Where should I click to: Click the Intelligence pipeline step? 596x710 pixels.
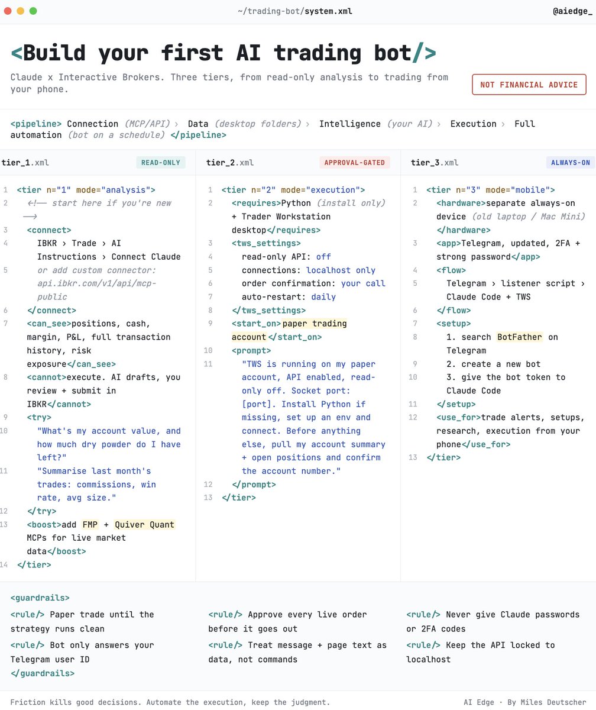(350, 124)
